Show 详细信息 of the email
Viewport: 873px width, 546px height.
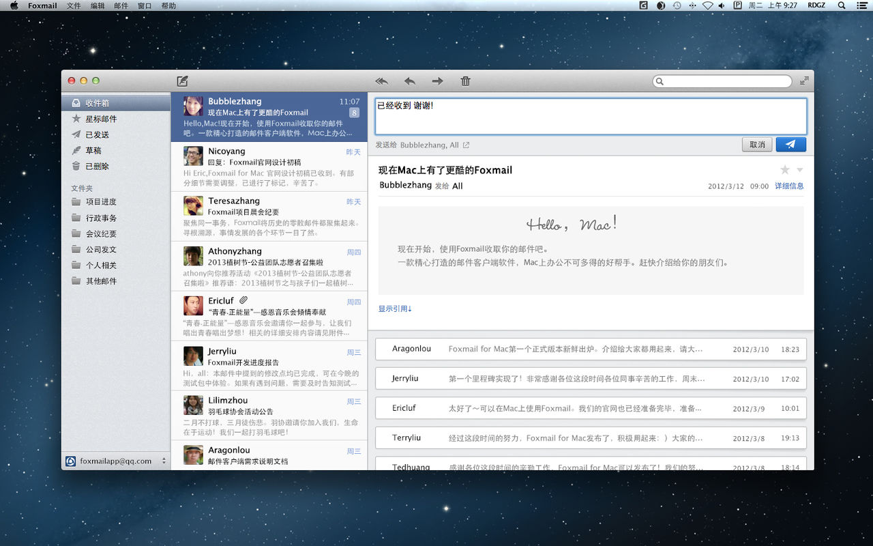point(789,186)
